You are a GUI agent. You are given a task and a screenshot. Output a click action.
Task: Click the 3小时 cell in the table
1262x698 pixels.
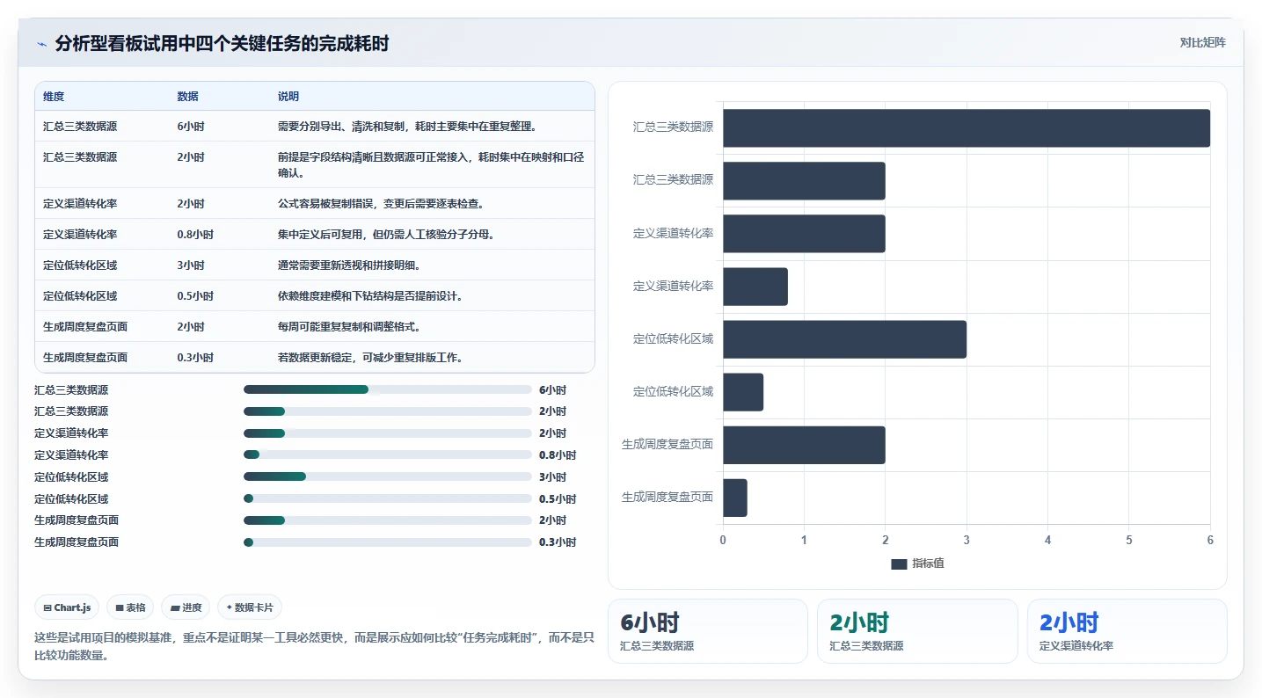pos(191,265)
